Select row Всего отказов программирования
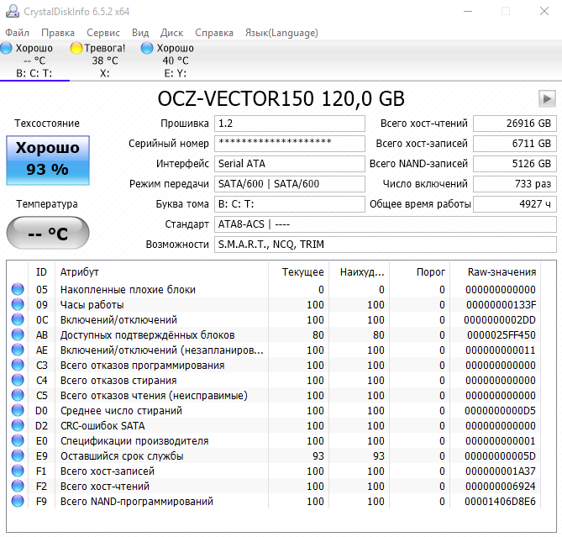This screenshot has height=537, width=562. click(x=274, y=365)
